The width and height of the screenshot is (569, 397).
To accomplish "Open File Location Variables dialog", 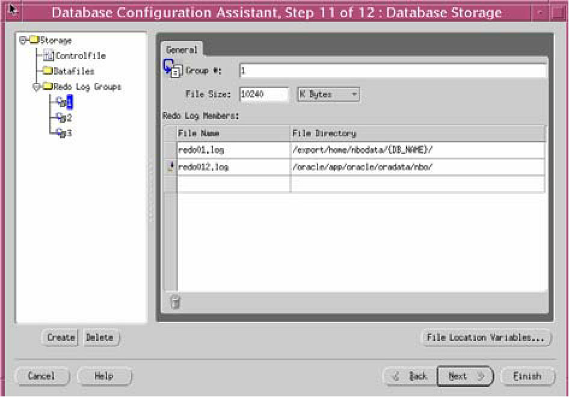I will [485, 338].
